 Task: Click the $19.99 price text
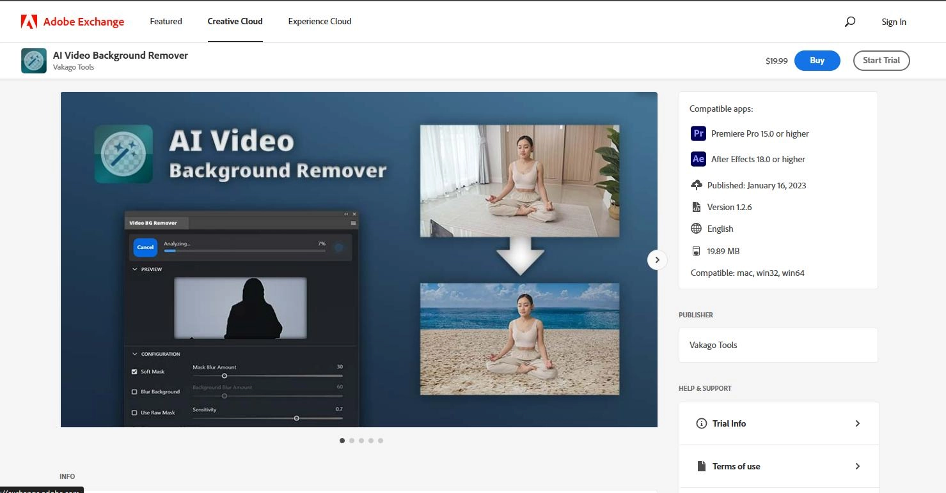tap(777, 61)
